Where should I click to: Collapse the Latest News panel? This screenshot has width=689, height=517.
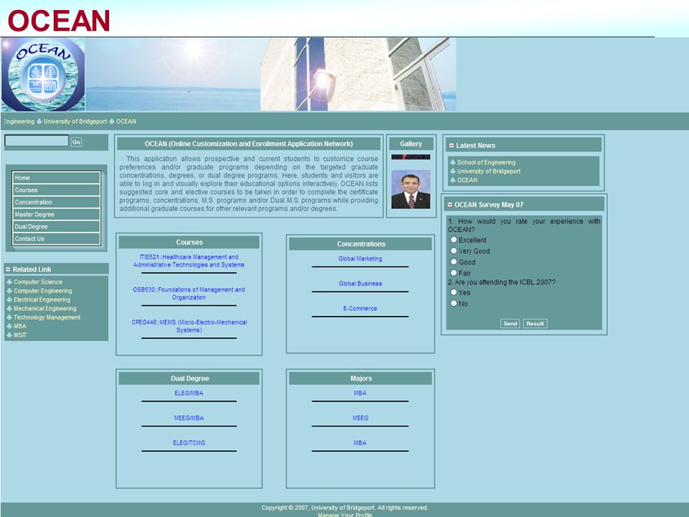(x=451, y=145)
